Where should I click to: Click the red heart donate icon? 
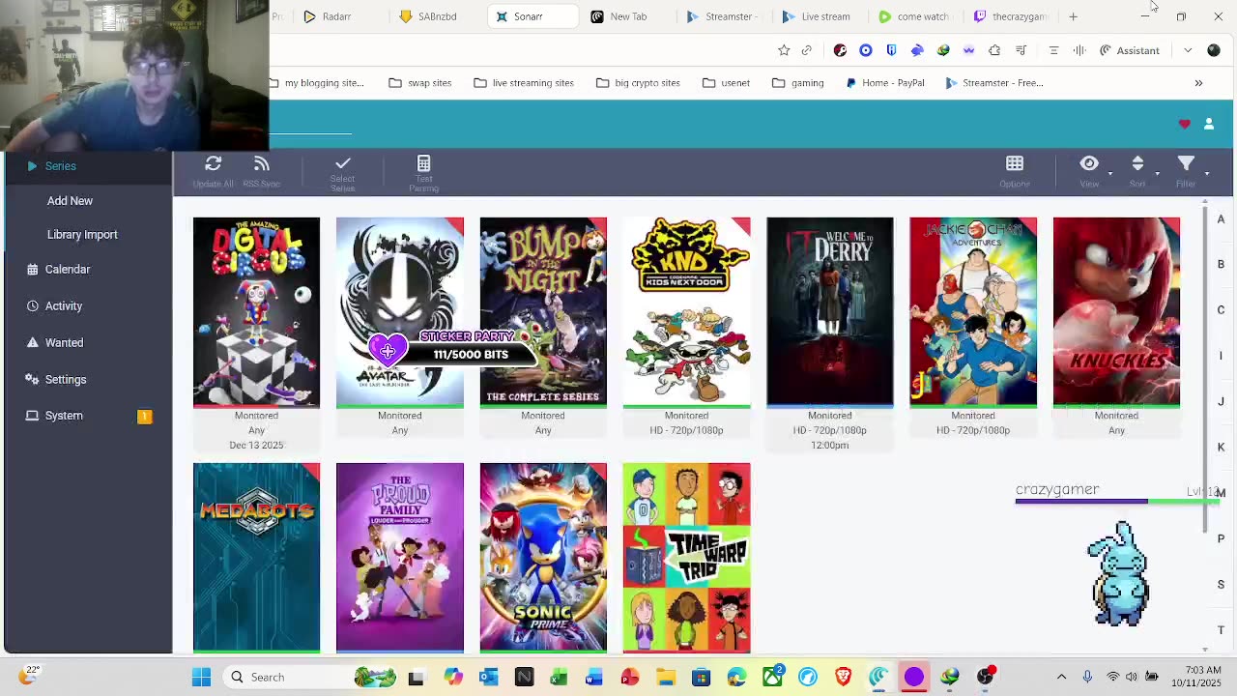(x=1185, y=124)
